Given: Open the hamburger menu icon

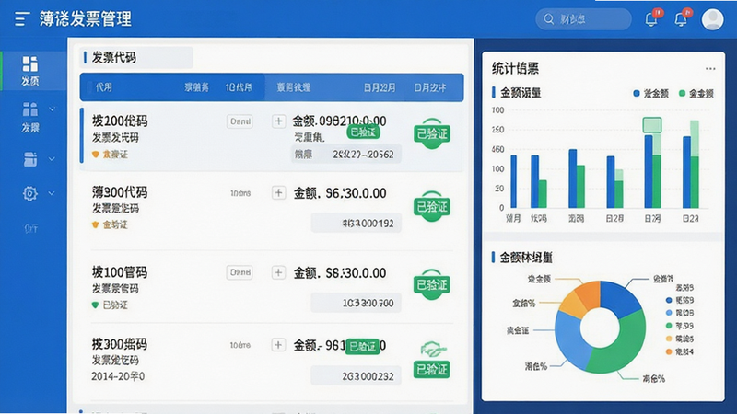Looking at the screenshot, I should (21, 18).
